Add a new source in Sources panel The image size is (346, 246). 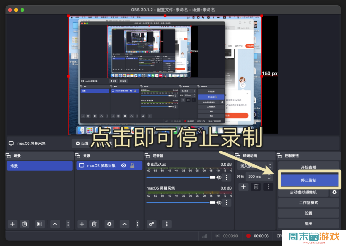tap(82, 224)
